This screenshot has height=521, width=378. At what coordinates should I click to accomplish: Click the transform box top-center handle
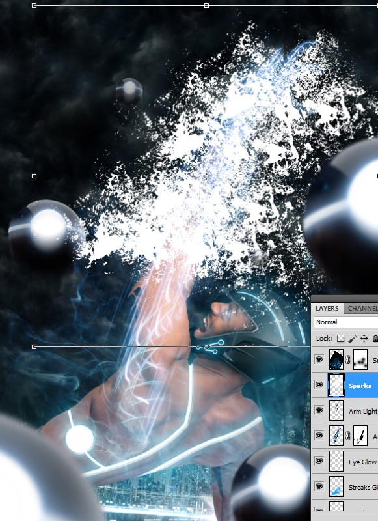(x=206, y=5)
